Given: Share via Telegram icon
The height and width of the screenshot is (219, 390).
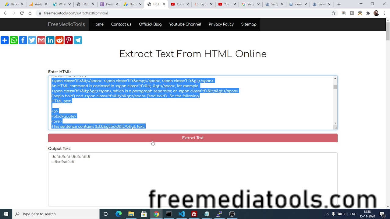Looking at the screenshot, I should coord(78,40).
